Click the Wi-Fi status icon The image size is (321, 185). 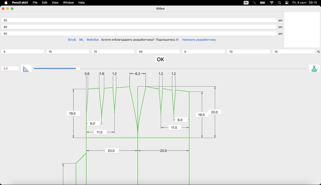click(x=271, y=3)
